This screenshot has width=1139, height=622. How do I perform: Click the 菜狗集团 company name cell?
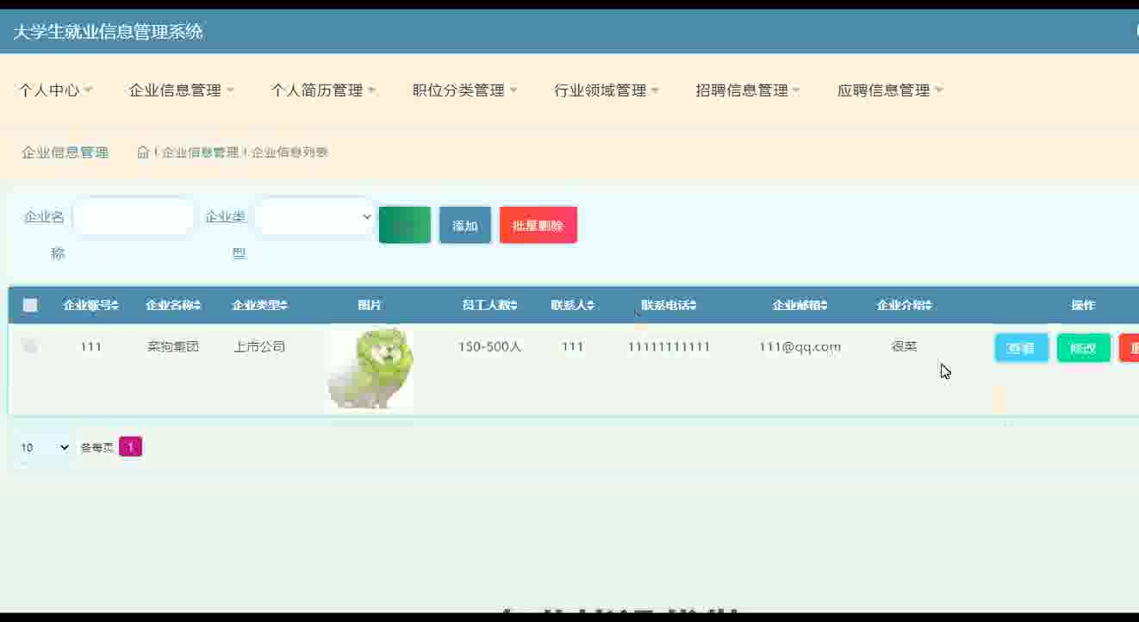173,346
